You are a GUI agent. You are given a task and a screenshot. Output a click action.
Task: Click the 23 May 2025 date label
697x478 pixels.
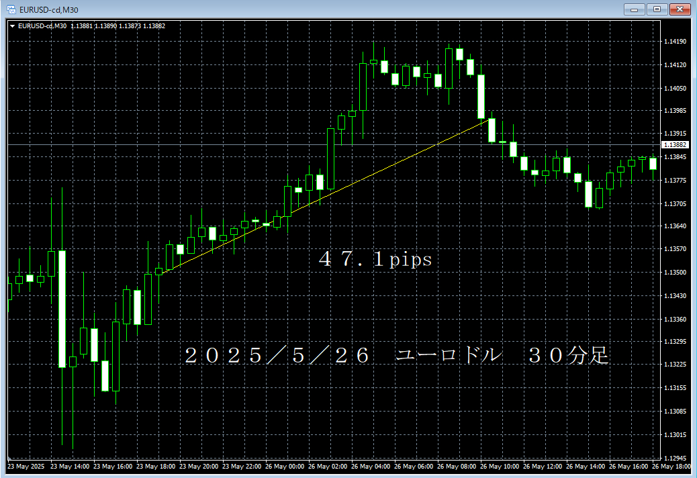tap(27, 466)
